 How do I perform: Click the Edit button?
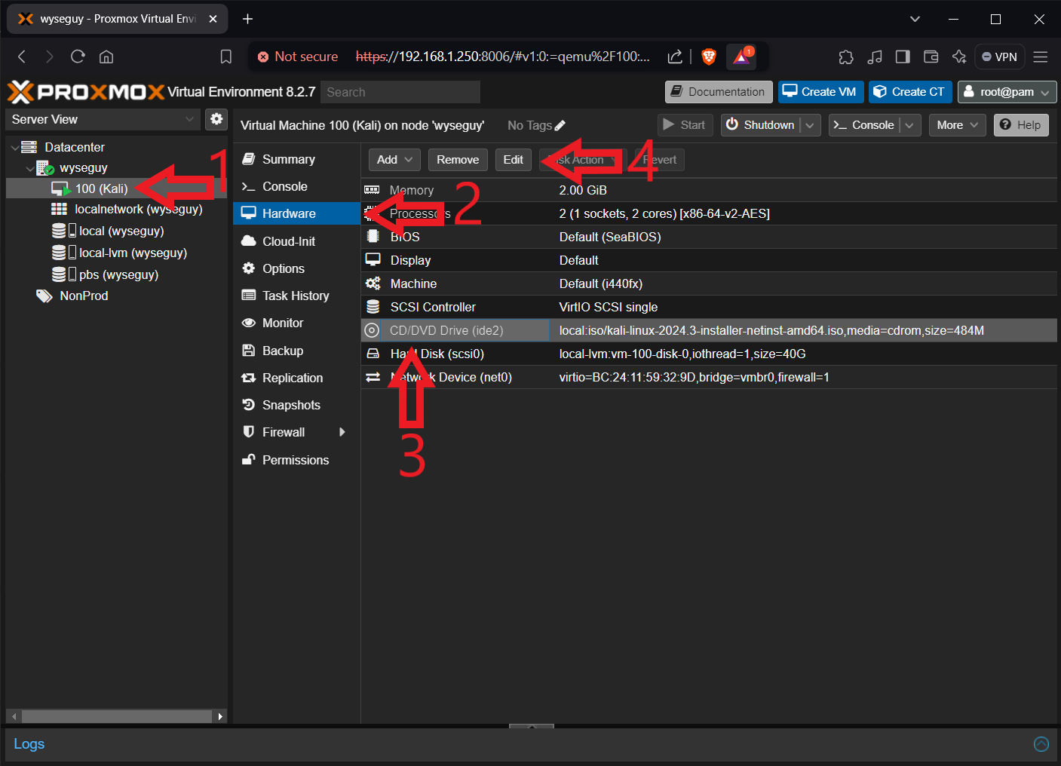514,160
